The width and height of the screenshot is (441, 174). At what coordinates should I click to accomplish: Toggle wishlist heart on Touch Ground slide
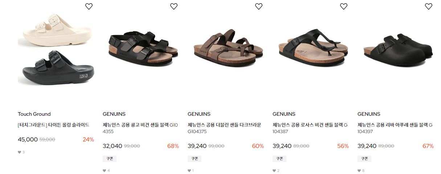coord(89,6)
